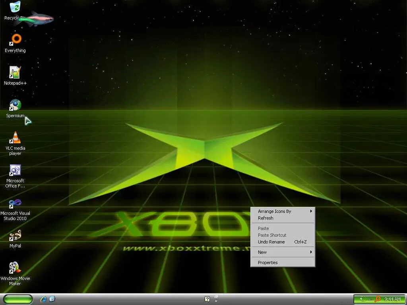The height and width of the screenshot is (305, 407).
Task: Open the New submenu entry
Action: point(283,252)
